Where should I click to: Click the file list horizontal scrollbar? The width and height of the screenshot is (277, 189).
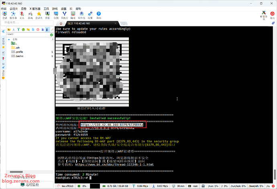coord(16,172)
